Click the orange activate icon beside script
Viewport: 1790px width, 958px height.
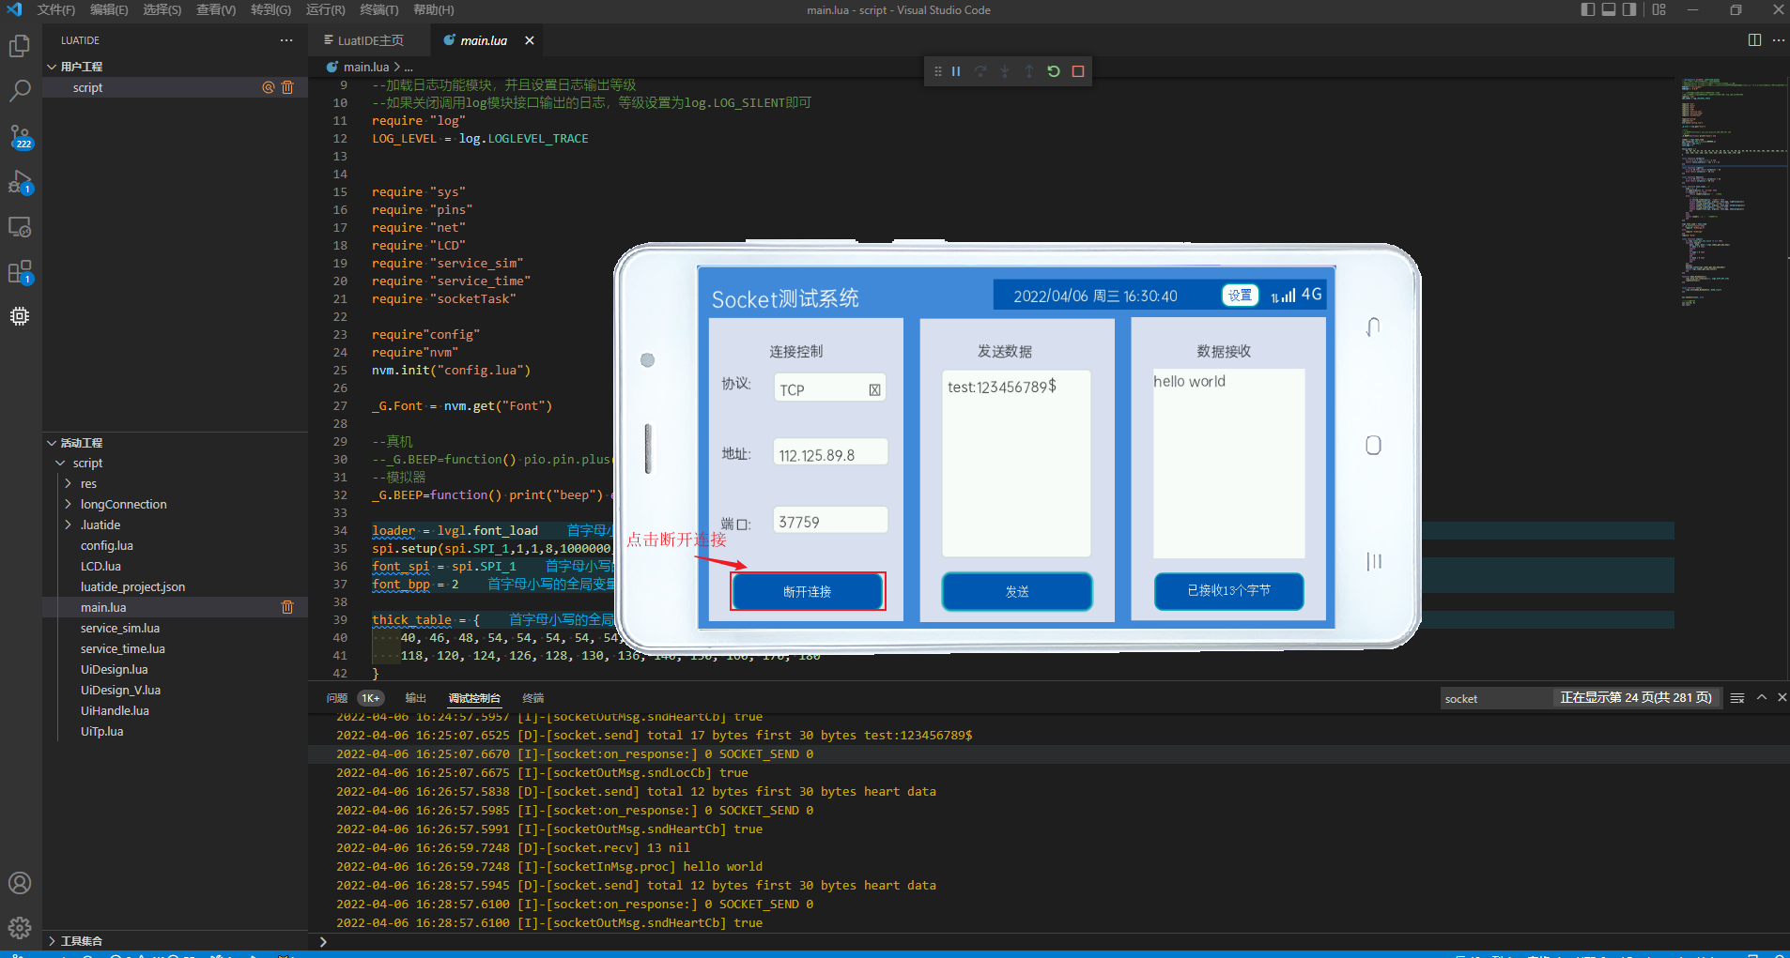tap(268, 87)
